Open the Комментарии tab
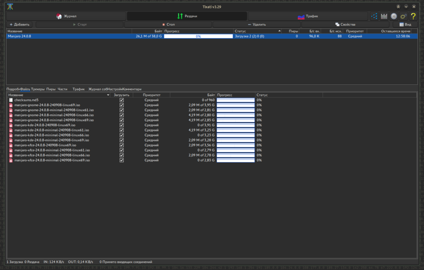 pos(132,89)
